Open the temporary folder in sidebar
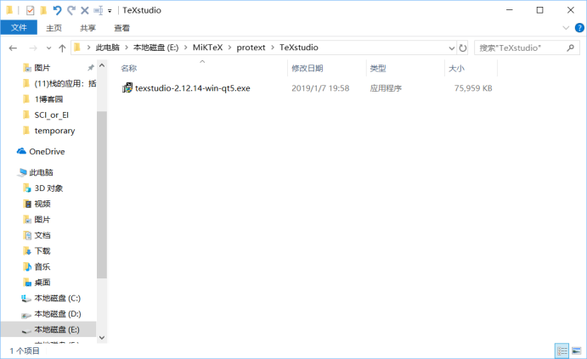This screenshot has width=587, height=359. click(x=54, y=131)
